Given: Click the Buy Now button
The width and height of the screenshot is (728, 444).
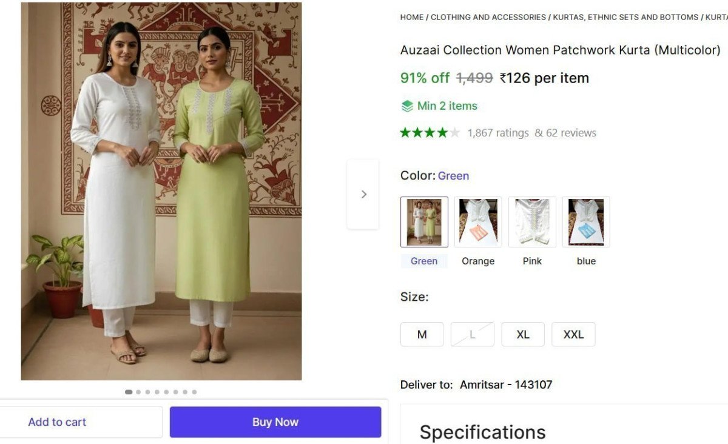Looking at the screenshot, I should tap(275, 422).
